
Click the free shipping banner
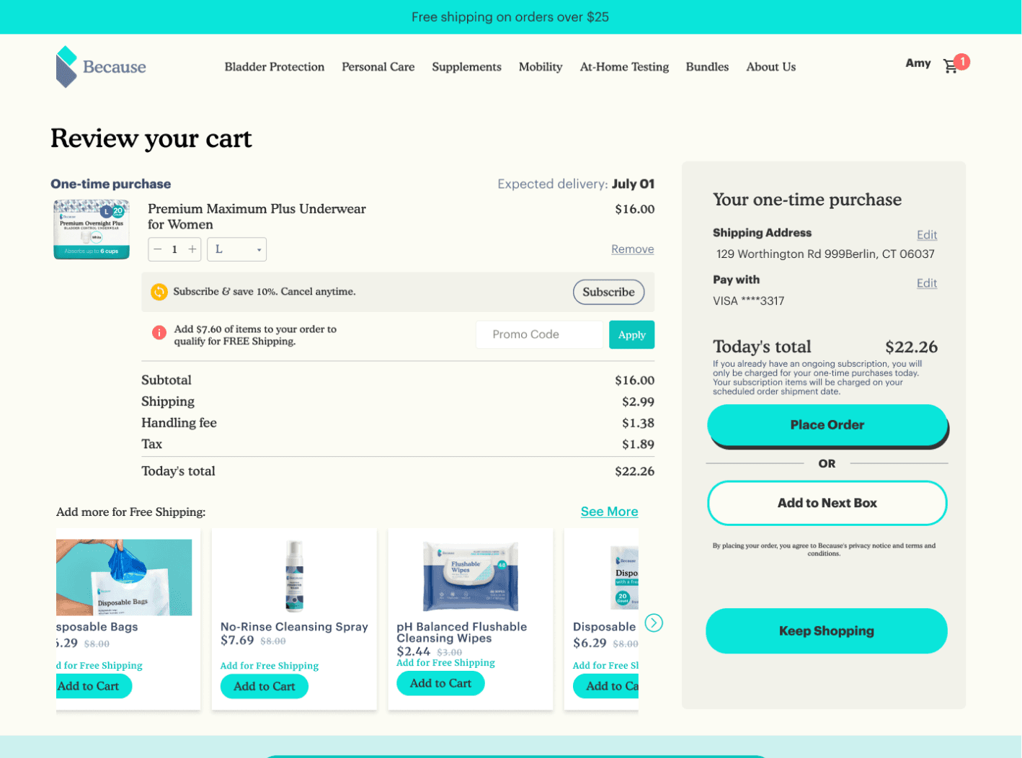(510, 17)
